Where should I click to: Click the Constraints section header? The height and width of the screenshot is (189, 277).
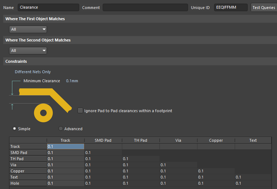16,62
